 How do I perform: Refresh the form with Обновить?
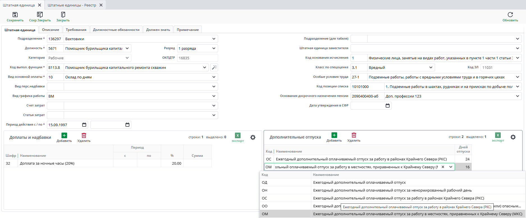pyautogui.click(x=510, y=17)
